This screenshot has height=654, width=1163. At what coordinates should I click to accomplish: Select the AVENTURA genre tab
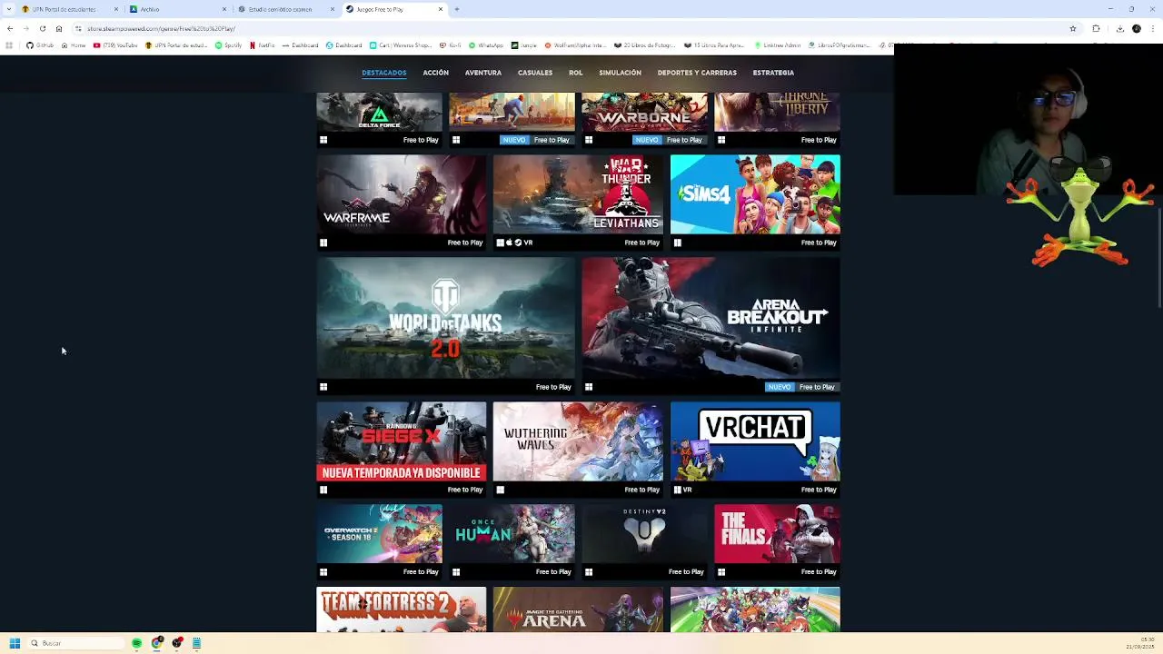tap(482, 73)
